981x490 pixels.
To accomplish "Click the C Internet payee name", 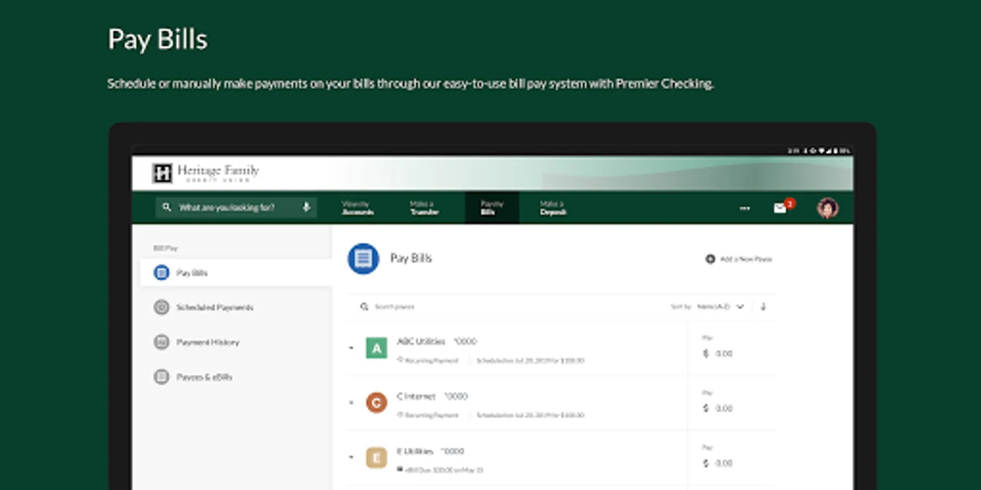I will pos(416,396).
